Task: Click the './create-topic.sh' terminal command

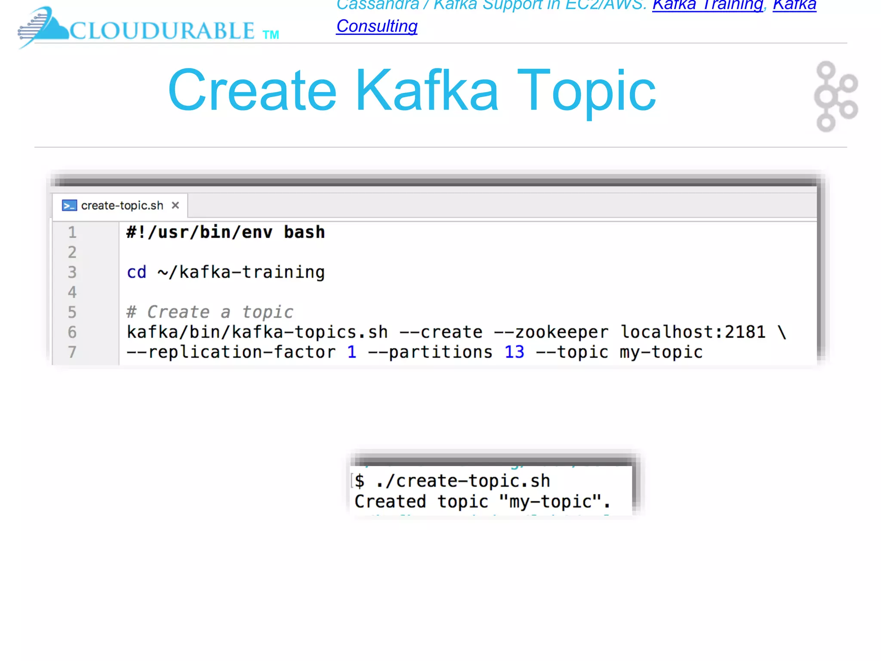Action: point(463,481)
